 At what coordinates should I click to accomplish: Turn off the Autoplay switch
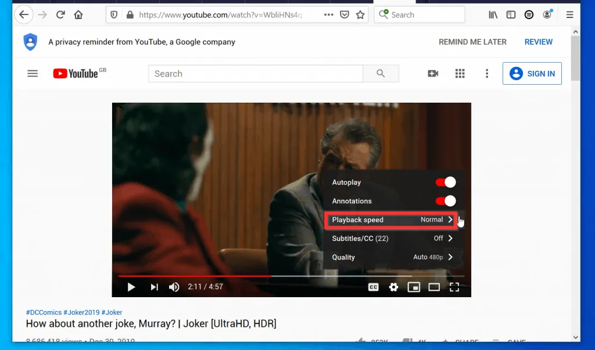click(446, 182)
